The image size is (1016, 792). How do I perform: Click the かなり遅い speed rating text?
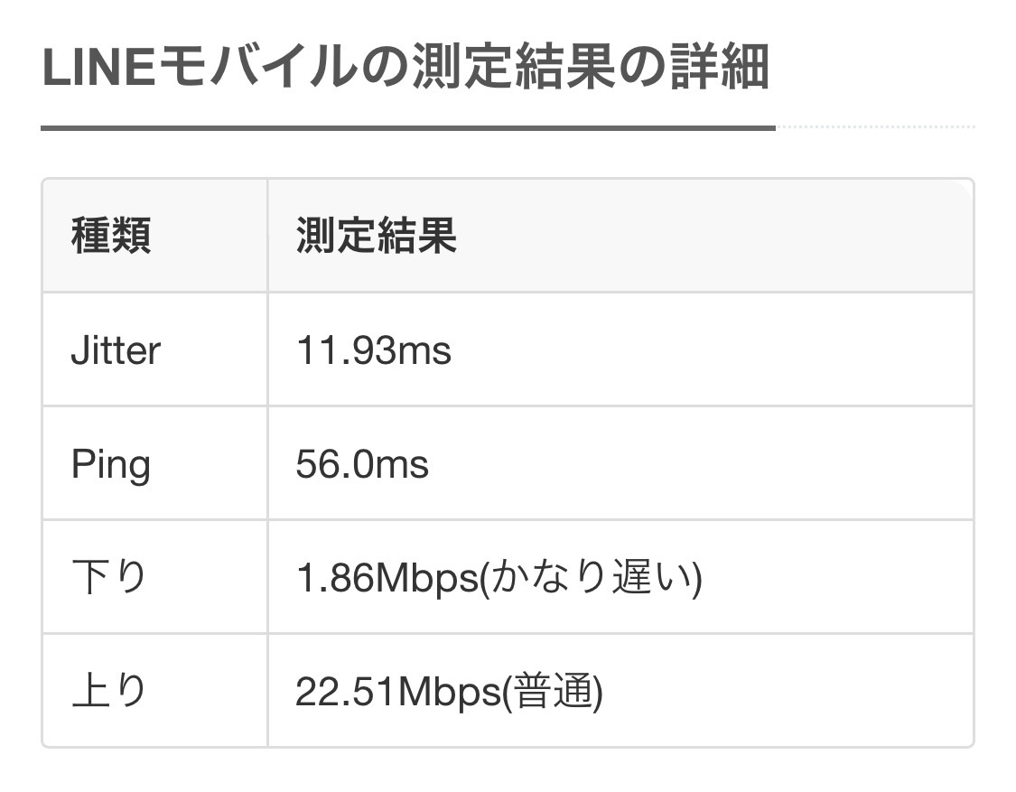pyautogui.click(x=591, y=577)
